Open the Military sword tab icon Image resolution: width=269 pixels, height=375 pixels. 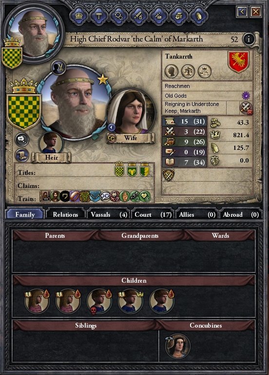point(138,16)
